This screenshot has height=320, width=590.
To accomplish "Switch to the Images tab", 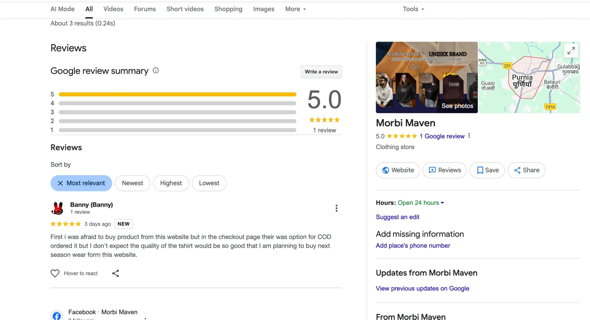I will (x=264, y=9).
